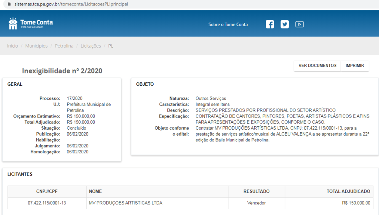This screenshot has height=215, width=379.
Task: Click the VER DOCUMENTOS button
Action: 317,66
